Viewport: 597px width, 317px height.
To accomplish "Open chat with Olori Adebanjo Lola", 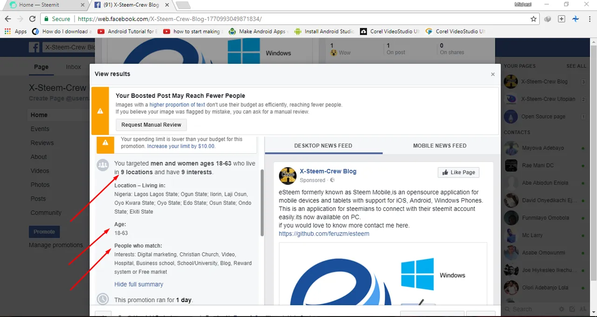I will (x=544, y=288).
